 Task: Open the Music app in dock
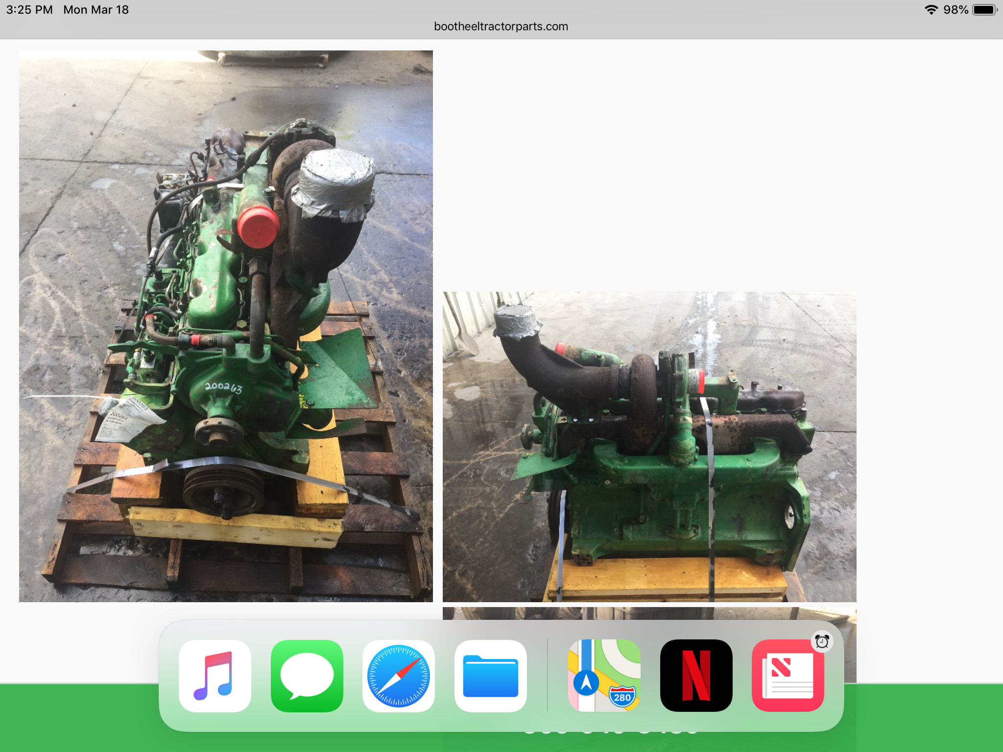point(215,676)
